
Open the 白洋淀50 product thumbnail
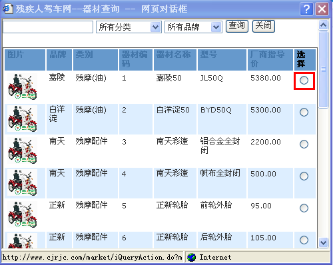[x=22, y=119]
